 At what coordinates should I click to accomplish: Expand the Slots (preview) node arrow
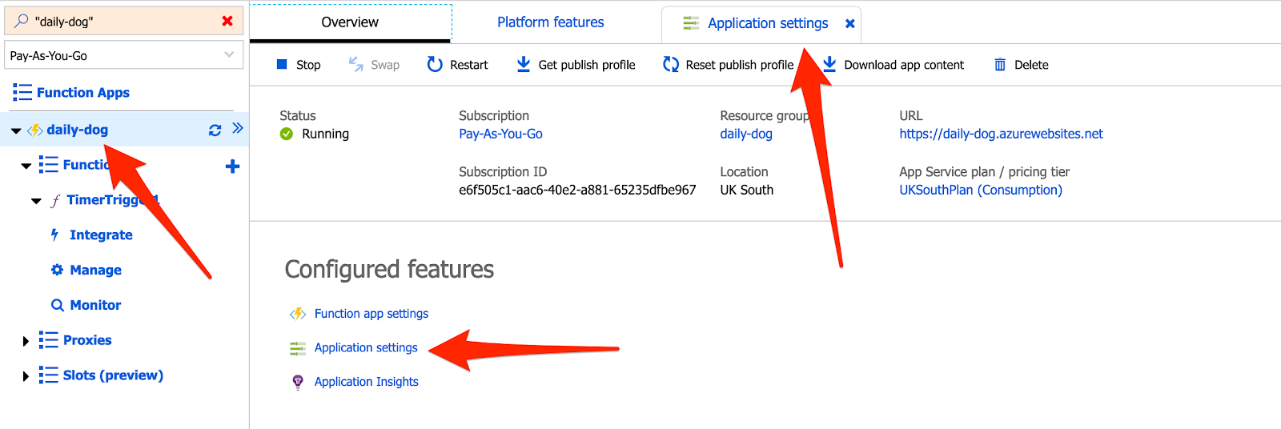(x=26, y=376)
